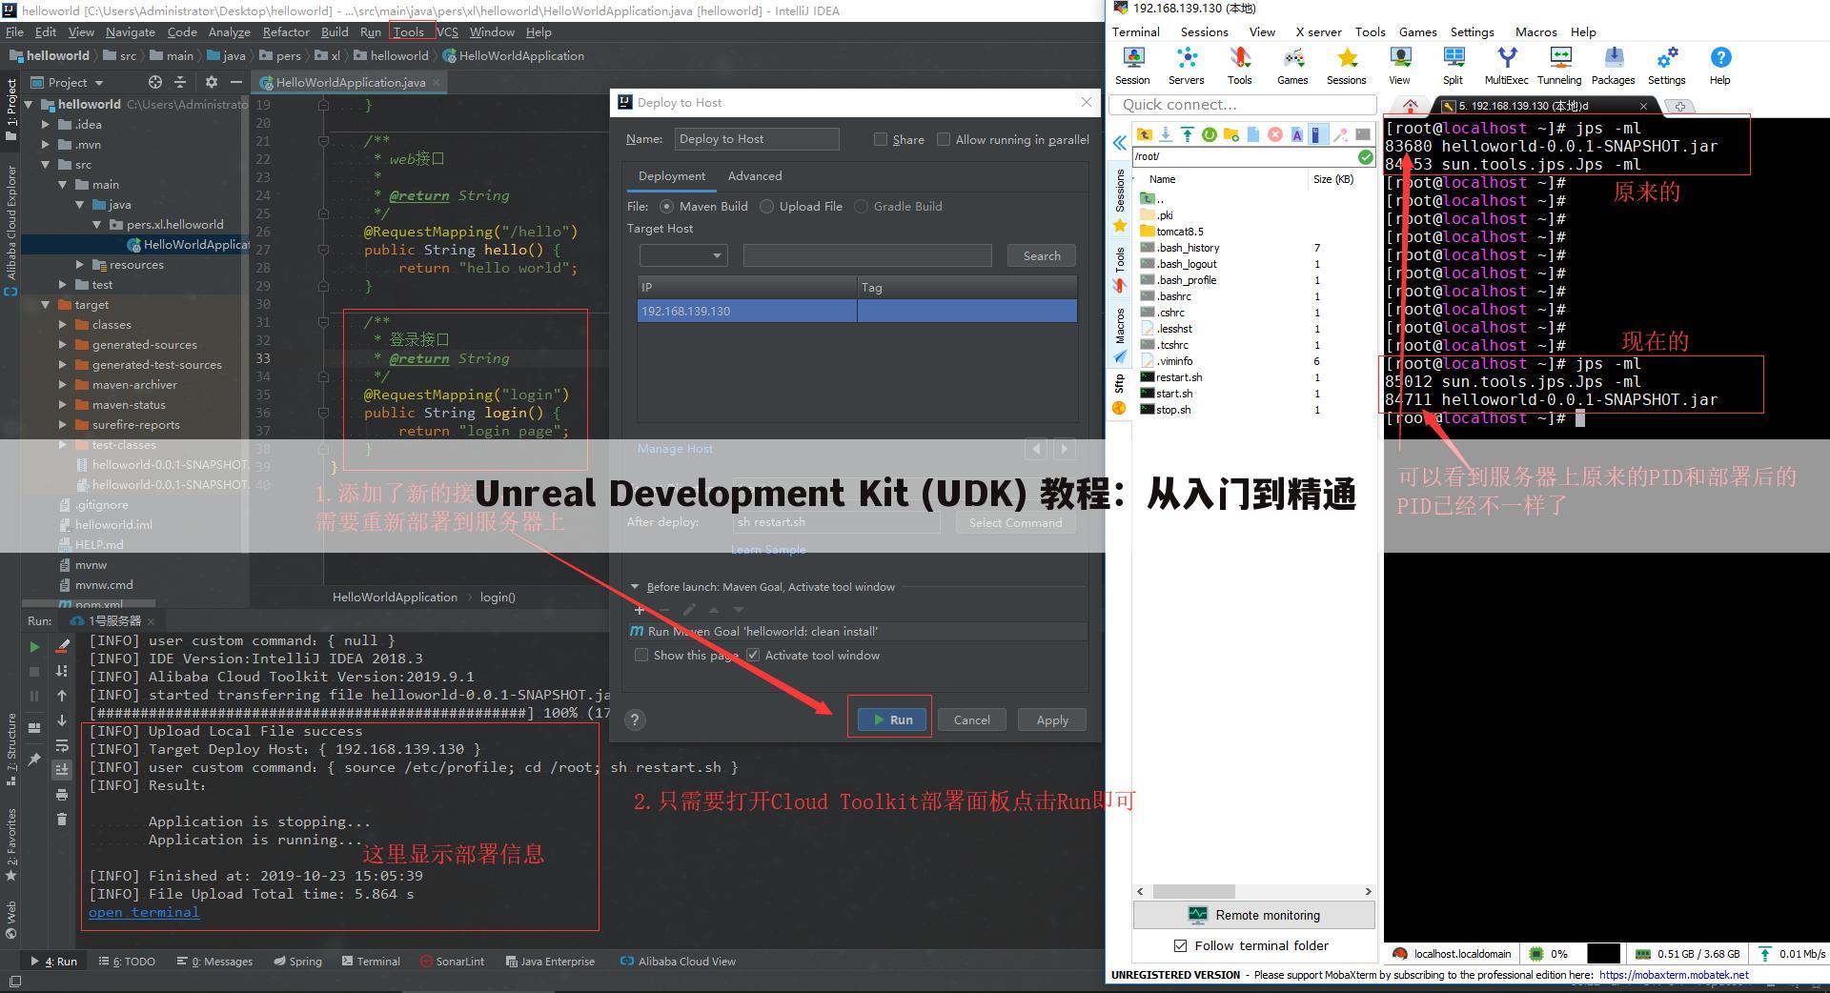This screenshot has height=993, width=1830.
Task: Enable the Share checkbox
Action: (881, 139)
